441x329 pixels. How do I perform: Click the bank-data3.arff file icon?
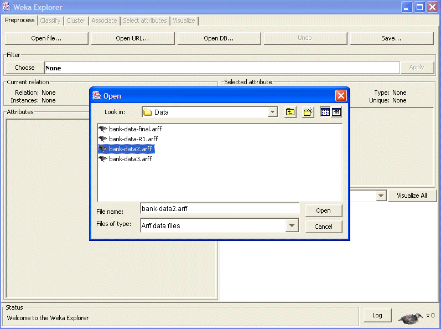click(x=103, y=159)
